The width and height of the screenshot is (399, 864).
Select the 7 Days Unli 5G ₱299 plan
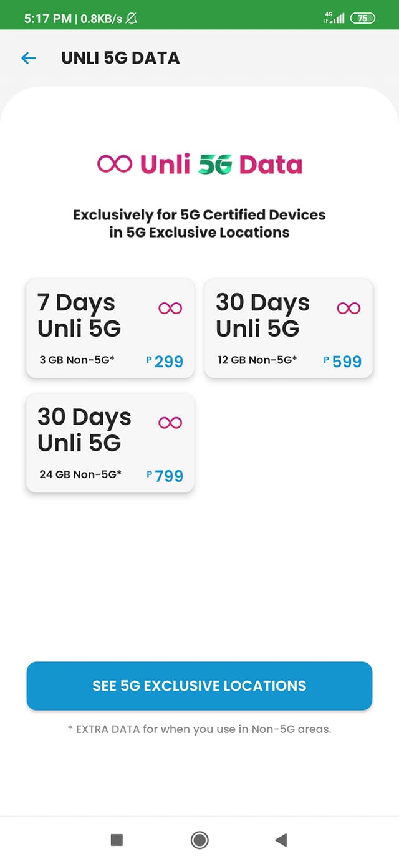point(110,329)
